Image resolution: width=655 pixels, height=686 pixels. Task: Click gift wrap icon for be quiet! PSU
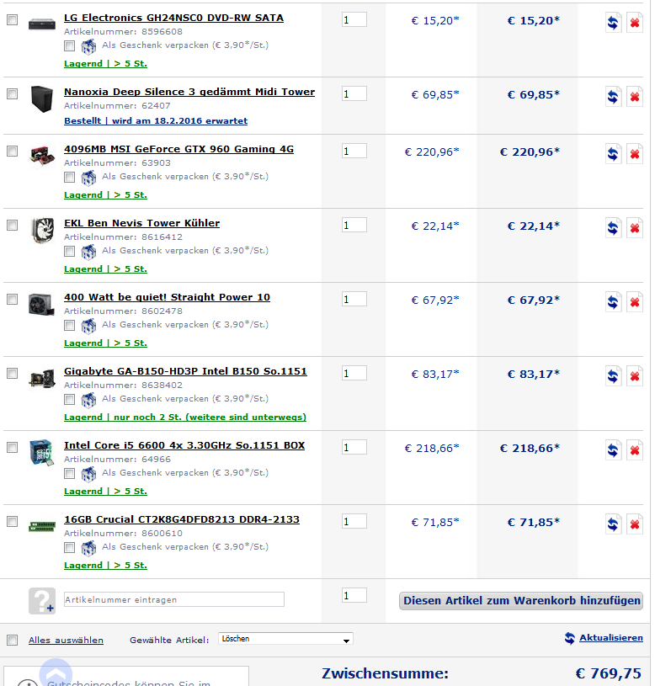(88, 325)
